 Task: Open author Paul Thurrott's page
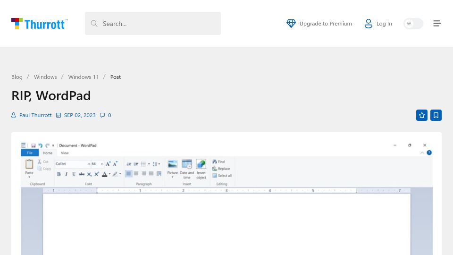click(x=35, y=115)
